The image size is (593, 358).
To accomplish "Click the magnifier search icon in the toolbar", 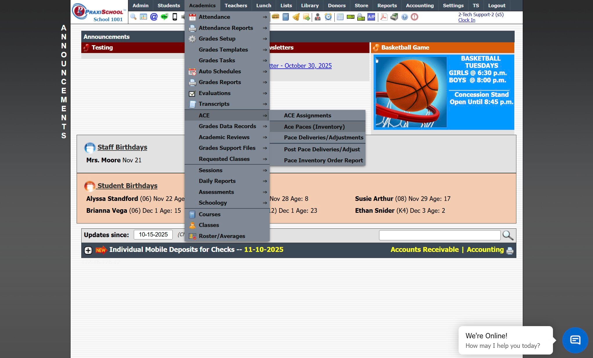I will (133, 17).
